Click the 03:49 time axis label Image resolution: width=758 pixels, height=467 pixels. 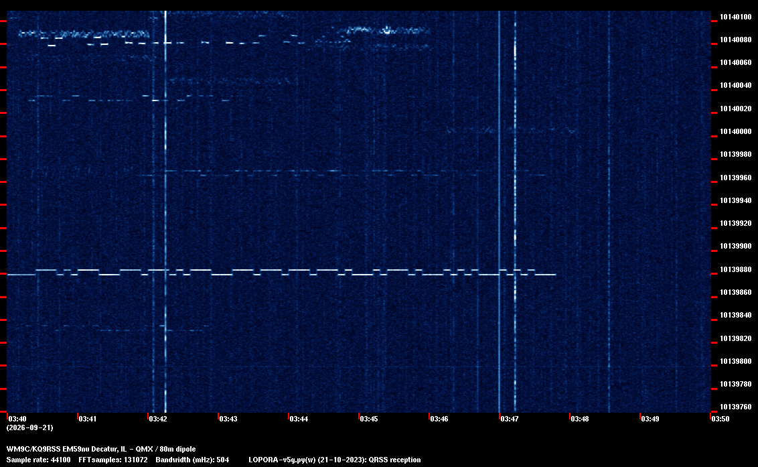pos(650,419)
